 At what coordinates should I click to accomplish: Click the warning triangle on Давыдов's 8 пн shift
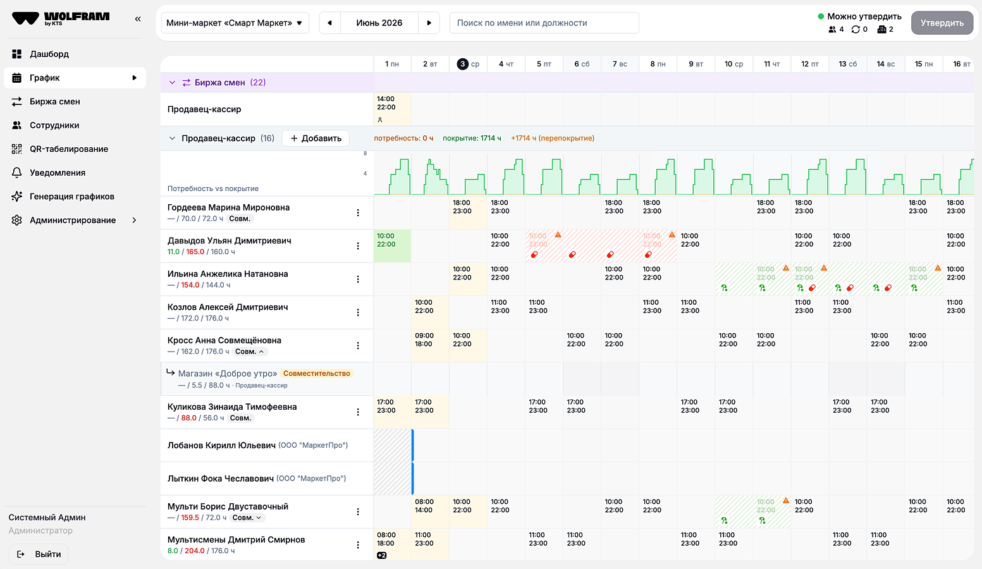[672, 235]
